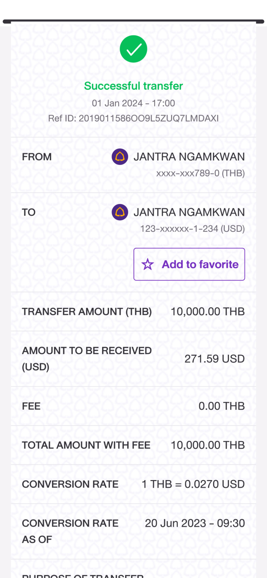This screenshot has width=267, height=578.
Task: Select recipient name in TO row
Action: pos(189,212)
